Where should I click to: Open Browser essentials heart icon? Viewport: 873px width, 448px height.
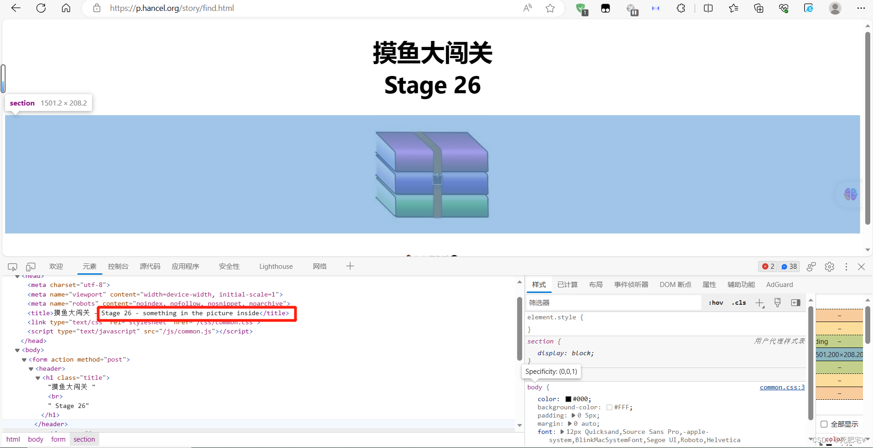784,8
